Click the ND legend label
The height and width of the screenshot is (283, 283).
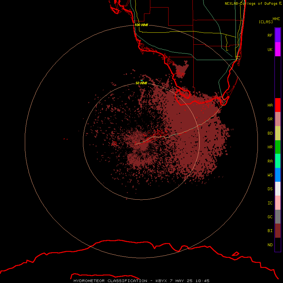[270, 245]
